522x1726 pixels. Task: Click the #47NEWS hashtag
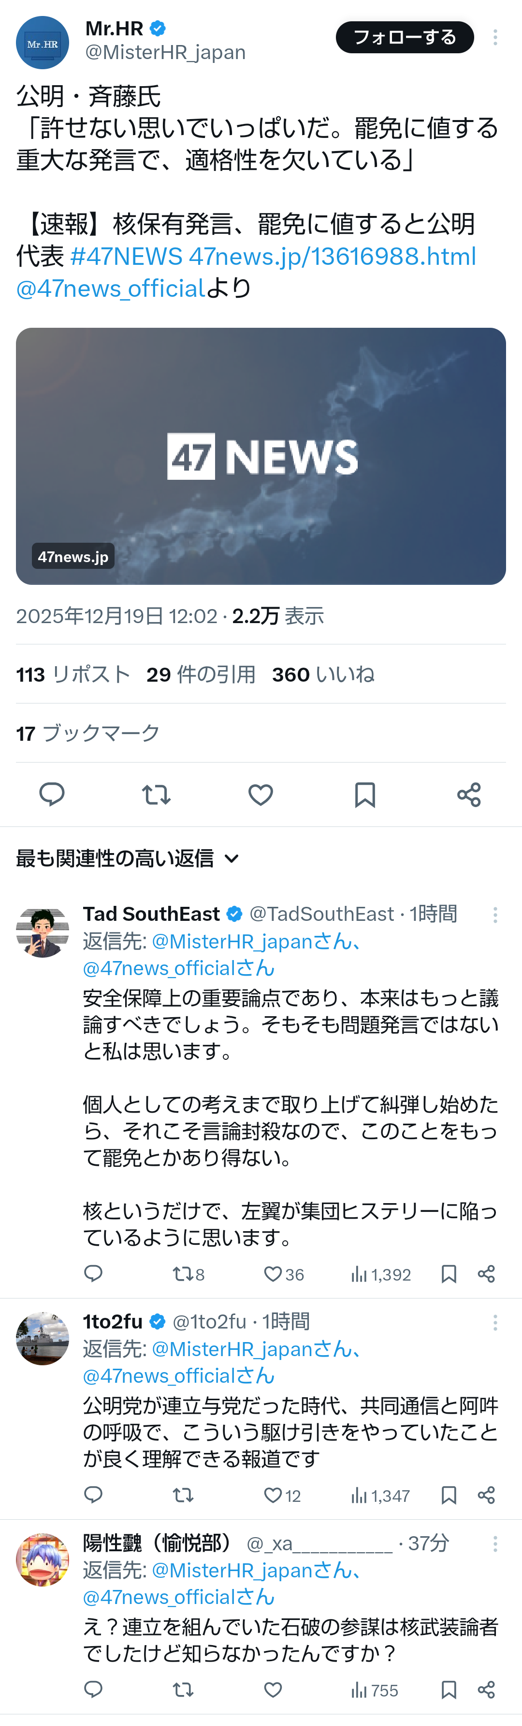point(126,257)
